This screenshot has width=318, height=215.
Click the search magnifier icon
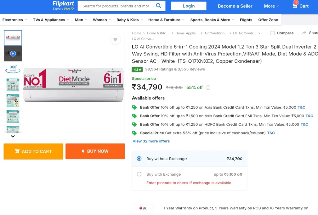(x=158, y=6)
